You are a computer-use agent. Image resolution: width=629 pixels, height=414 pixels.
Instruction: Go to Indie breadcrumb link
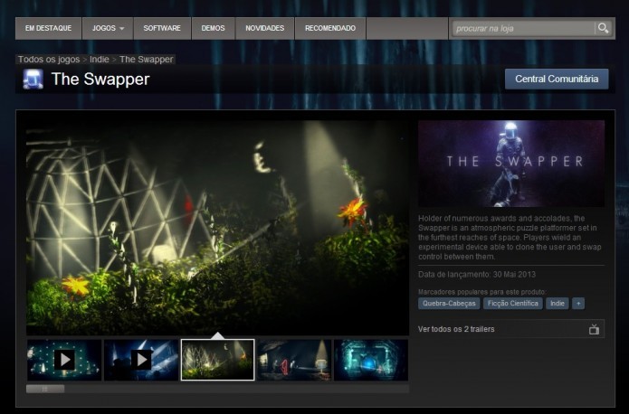pyautogui.click(x=99, y=60)
